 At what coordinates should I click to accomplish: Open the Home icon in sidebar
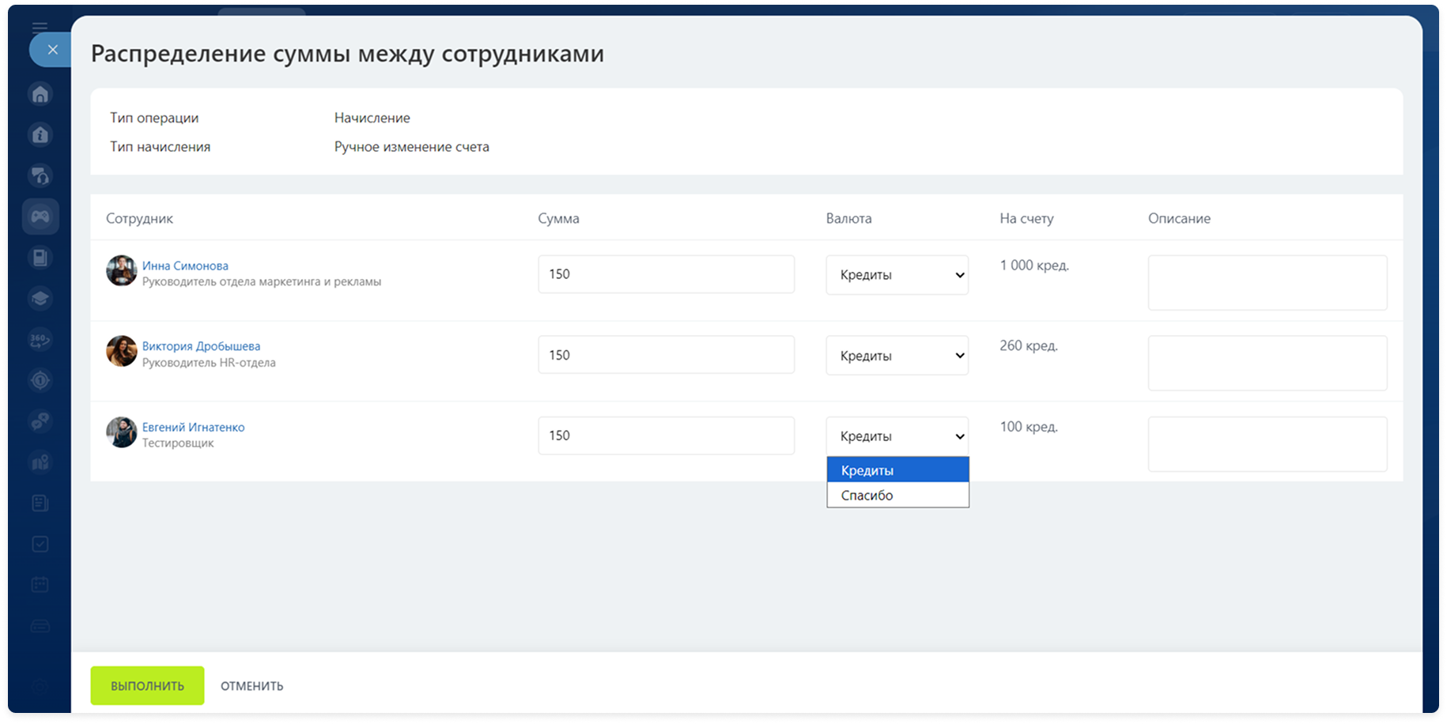click(x=40, y=95)
